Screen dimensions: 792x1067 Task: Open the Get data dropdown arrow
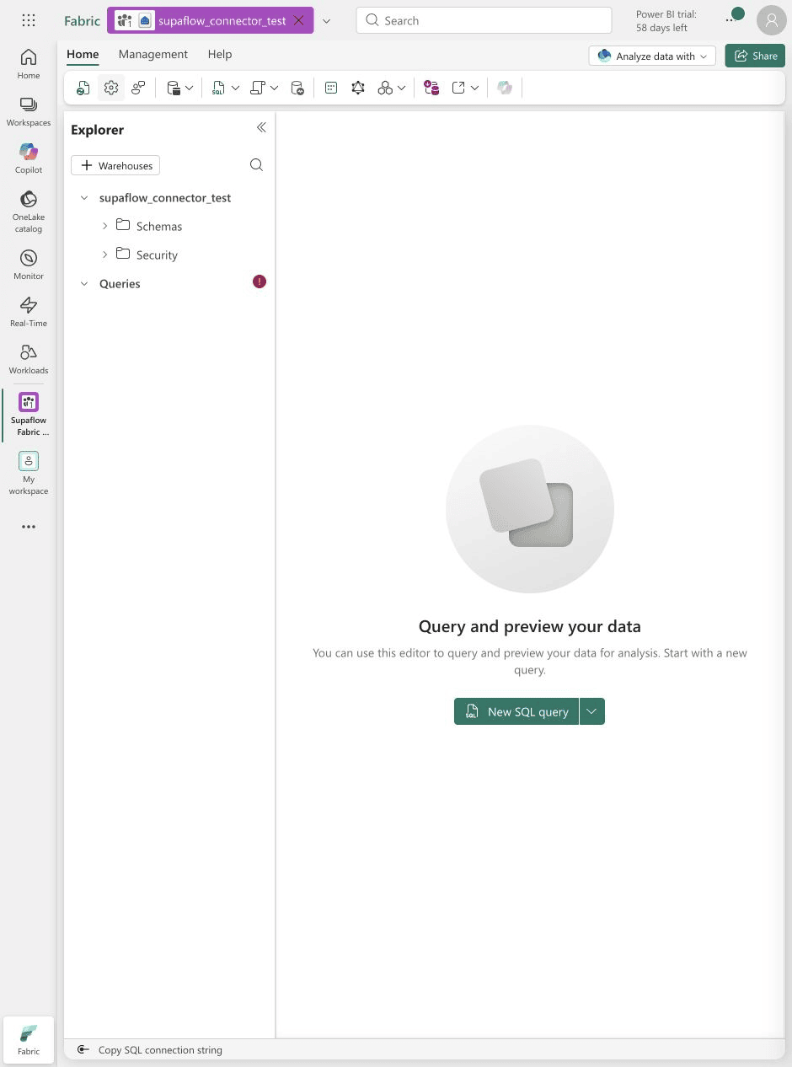pos(190,88)
